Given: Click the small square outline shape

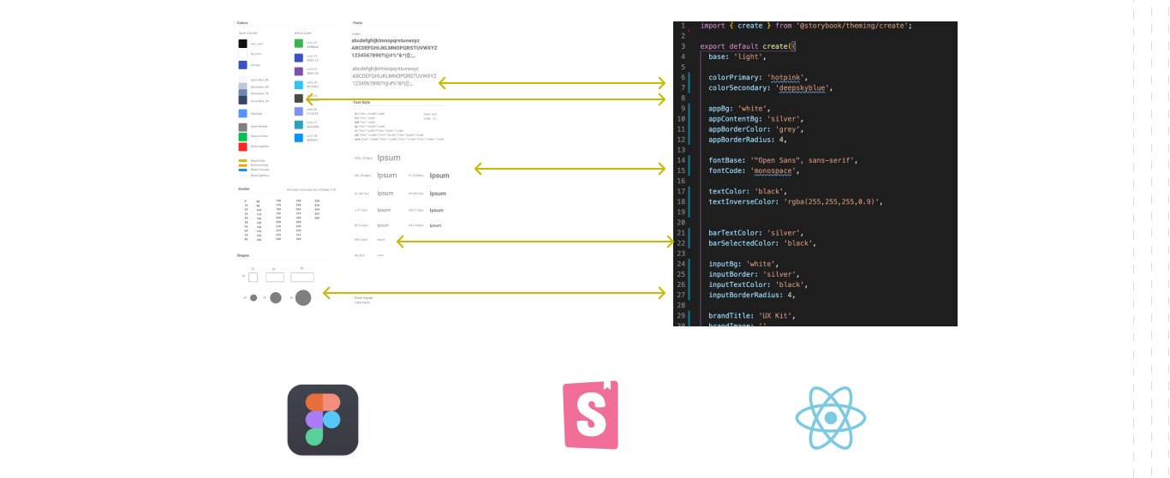Looking at the screenshot, I should [x=253, y=278].
